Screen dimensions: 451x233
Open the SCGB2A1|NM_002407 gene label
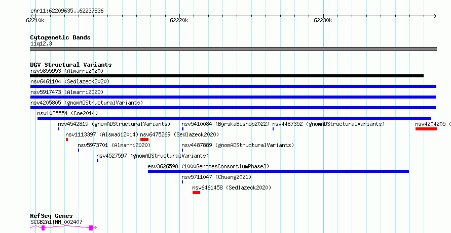[x=56, y=222]
